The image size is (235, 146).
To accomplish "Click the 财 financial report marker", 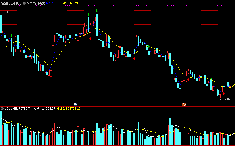I will (x=76, y=104).
